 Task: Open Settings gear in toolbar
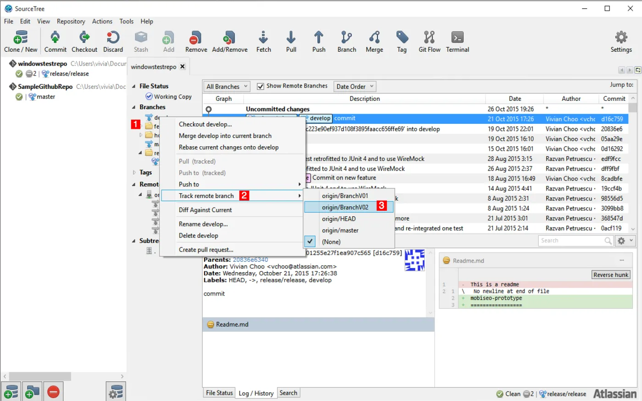621,42
